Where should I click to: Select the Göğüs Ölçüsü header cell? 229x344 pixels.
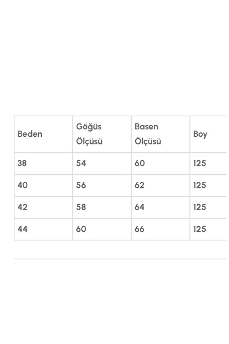point(89,134)
